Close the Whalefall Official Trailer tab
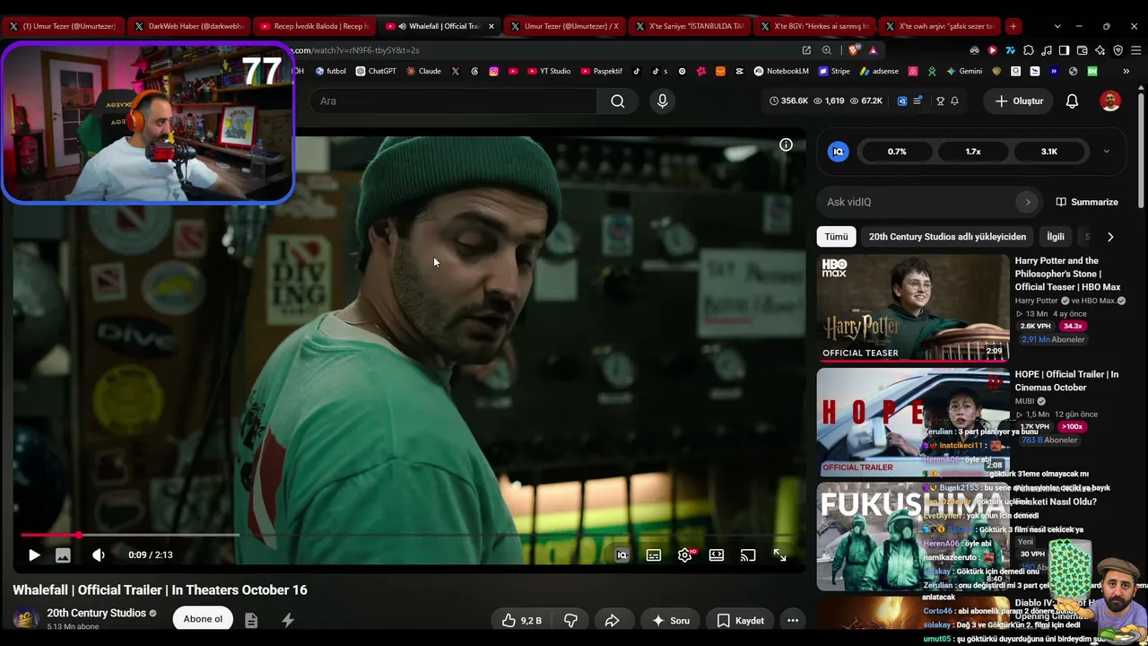 coord(491,26)
